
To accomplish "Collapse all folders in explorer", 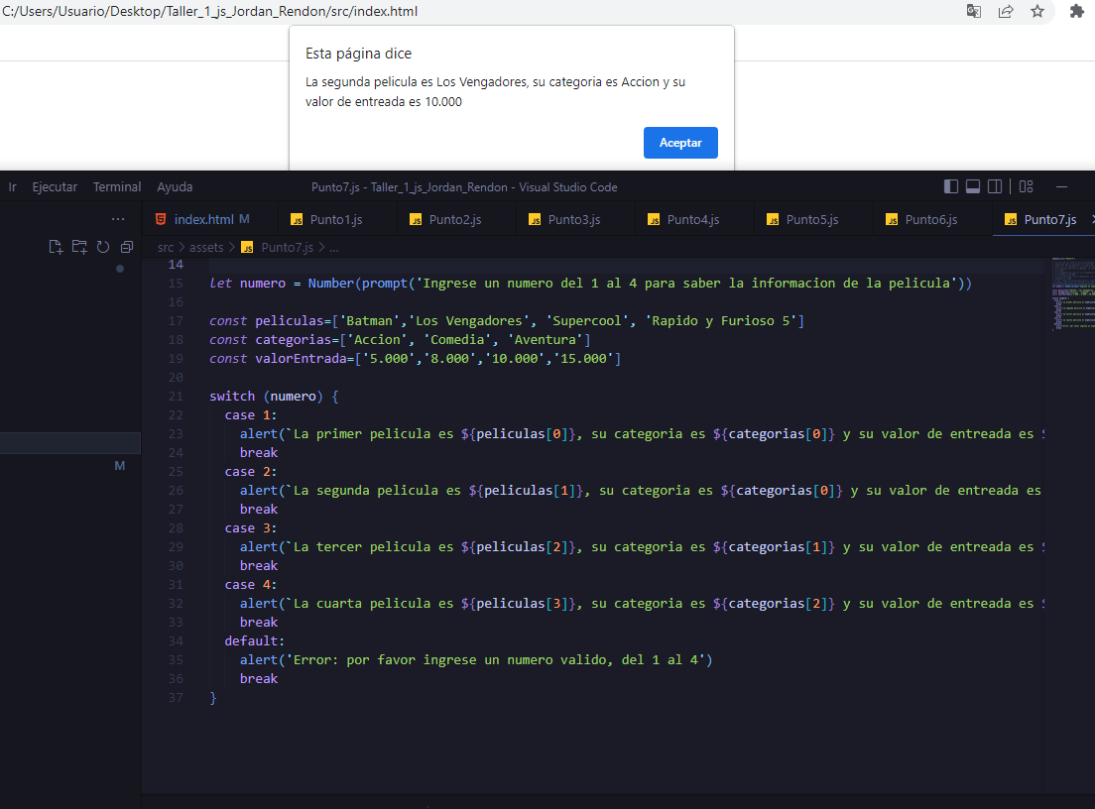I will coord(126,247).
